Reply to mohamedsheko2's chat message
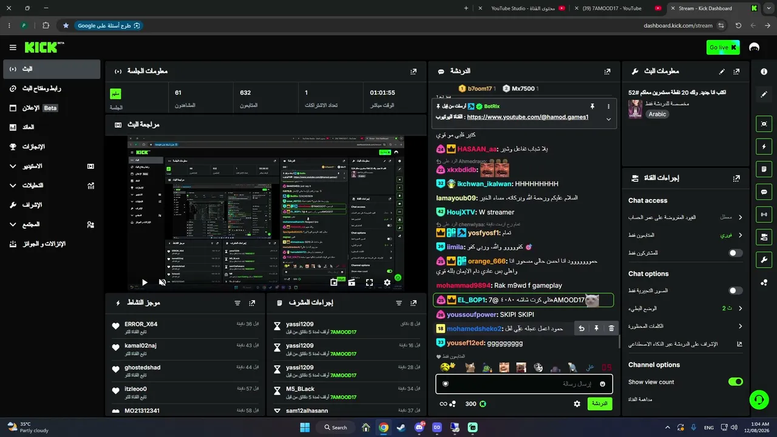The image size is (777, 437). (582, 328)
